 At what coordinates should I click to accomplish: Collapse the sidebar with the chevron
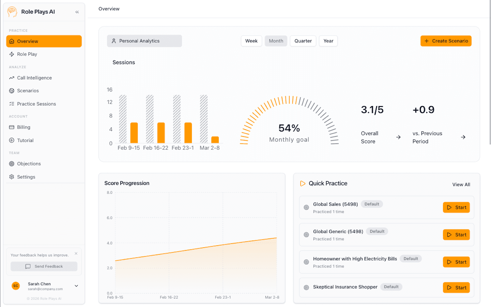pyautogui.click(x=77, y=11)
